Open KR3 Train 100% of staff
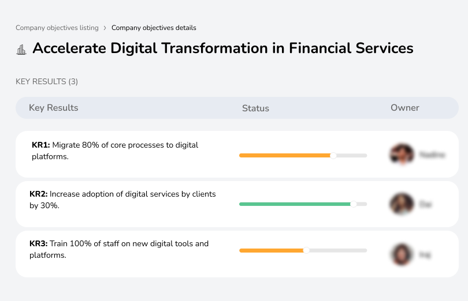The image size is (468, 301). (x=119, y=249)
